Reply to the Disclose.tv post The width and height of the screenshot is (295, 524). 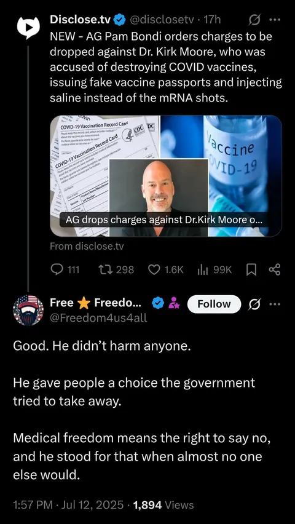click(65, 269)
